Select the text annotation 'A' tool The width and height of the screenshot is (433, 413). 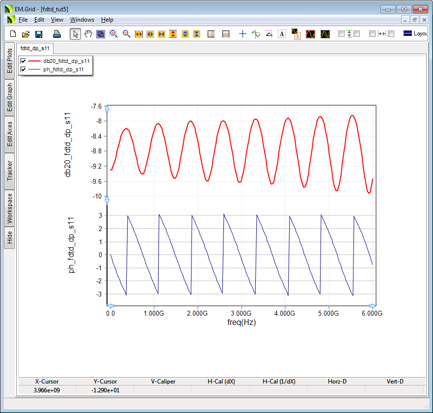pyautogui.click(x=282, y=34)
